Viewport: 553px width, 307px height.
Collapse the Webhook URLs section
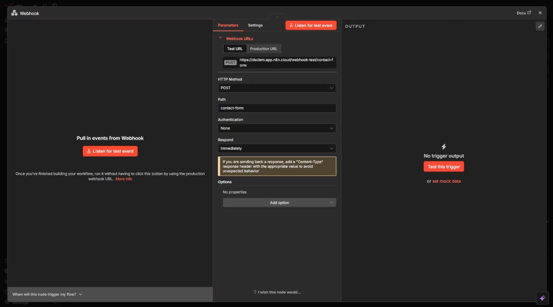(220, 38)
